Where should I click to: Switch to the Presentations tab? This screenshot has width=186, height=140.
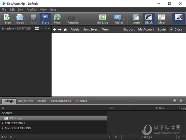[61, 101]
